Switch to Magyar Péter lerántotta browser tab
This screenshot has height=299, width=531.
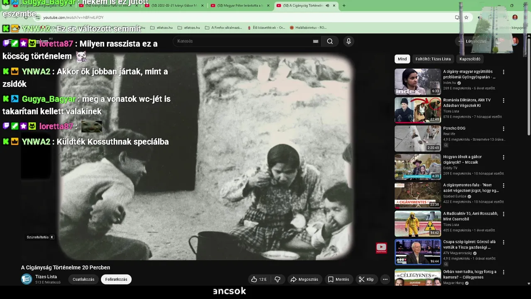tap(240, 6)
